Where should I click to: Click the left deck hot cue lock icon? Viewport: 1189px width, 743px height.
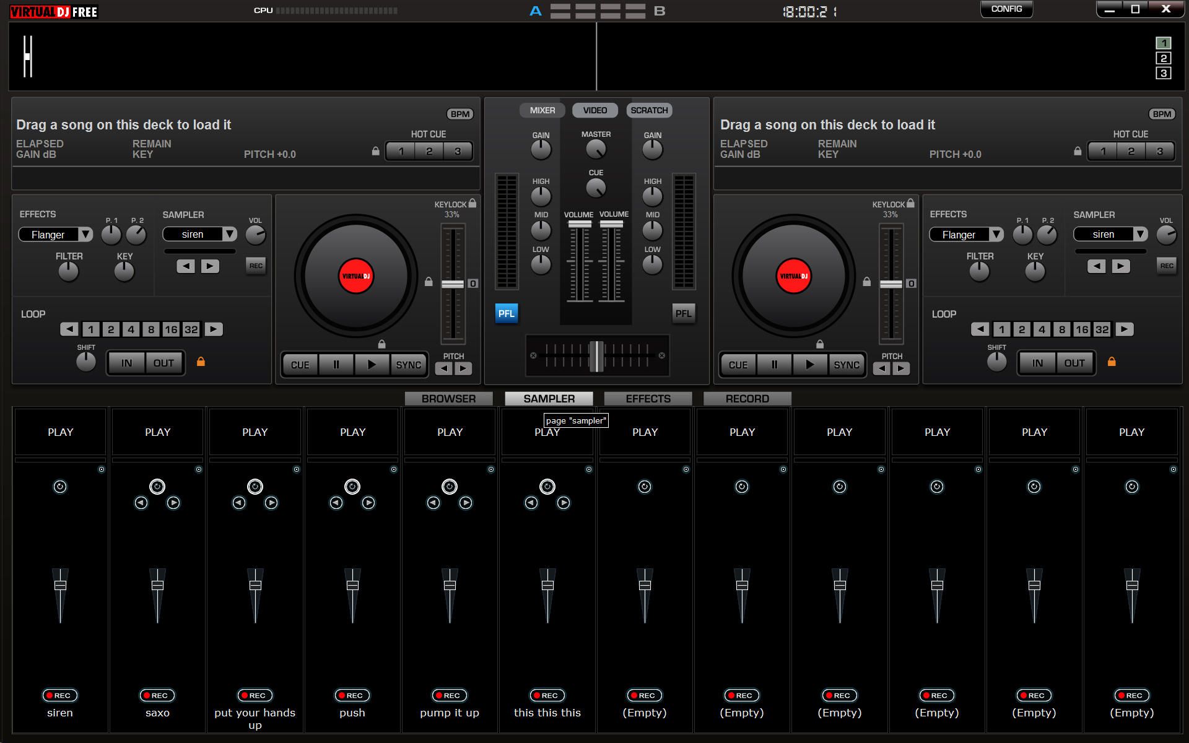(375, 151)
